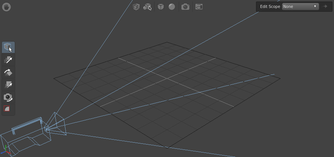Select the Translate tool
Screen dimensions: 334x157
[x=8, y=60]
